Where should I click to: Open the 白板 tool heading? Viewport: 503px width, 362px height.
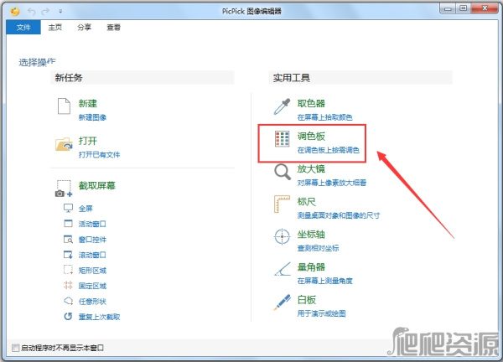click(307, 299)
